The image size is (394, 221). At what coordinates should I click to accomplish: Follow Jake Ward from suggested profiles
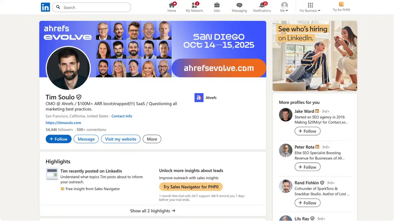307,131
